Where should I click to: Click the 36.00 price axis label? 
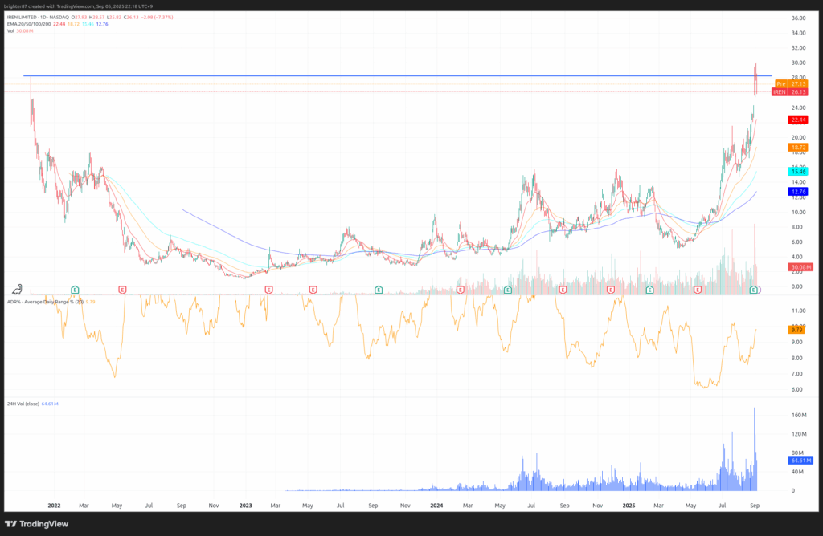pos(798,18)
